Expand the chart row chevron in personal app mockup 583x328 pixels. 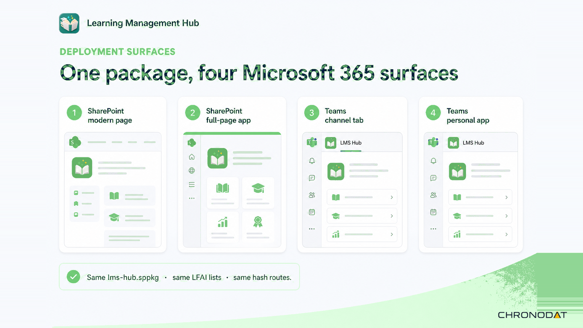pyautogui.click(x=506, y=234)
